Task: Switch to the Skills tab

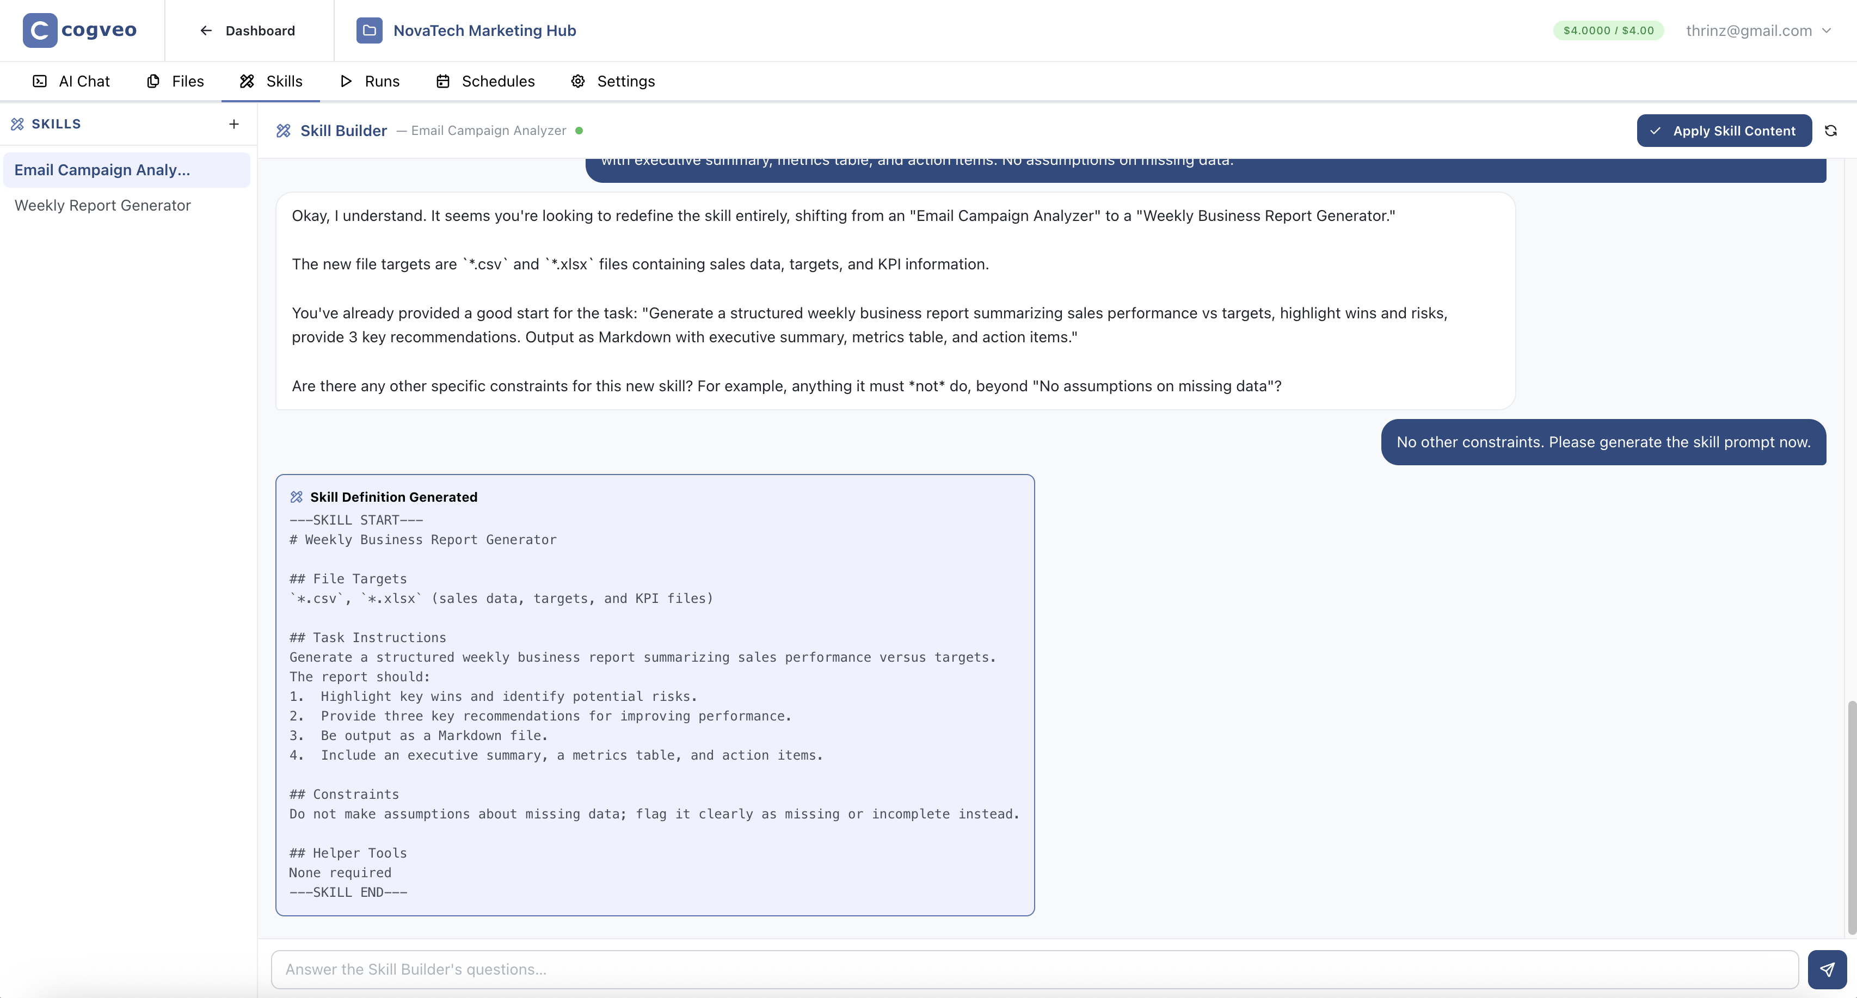Action: (x=270, y=82)
